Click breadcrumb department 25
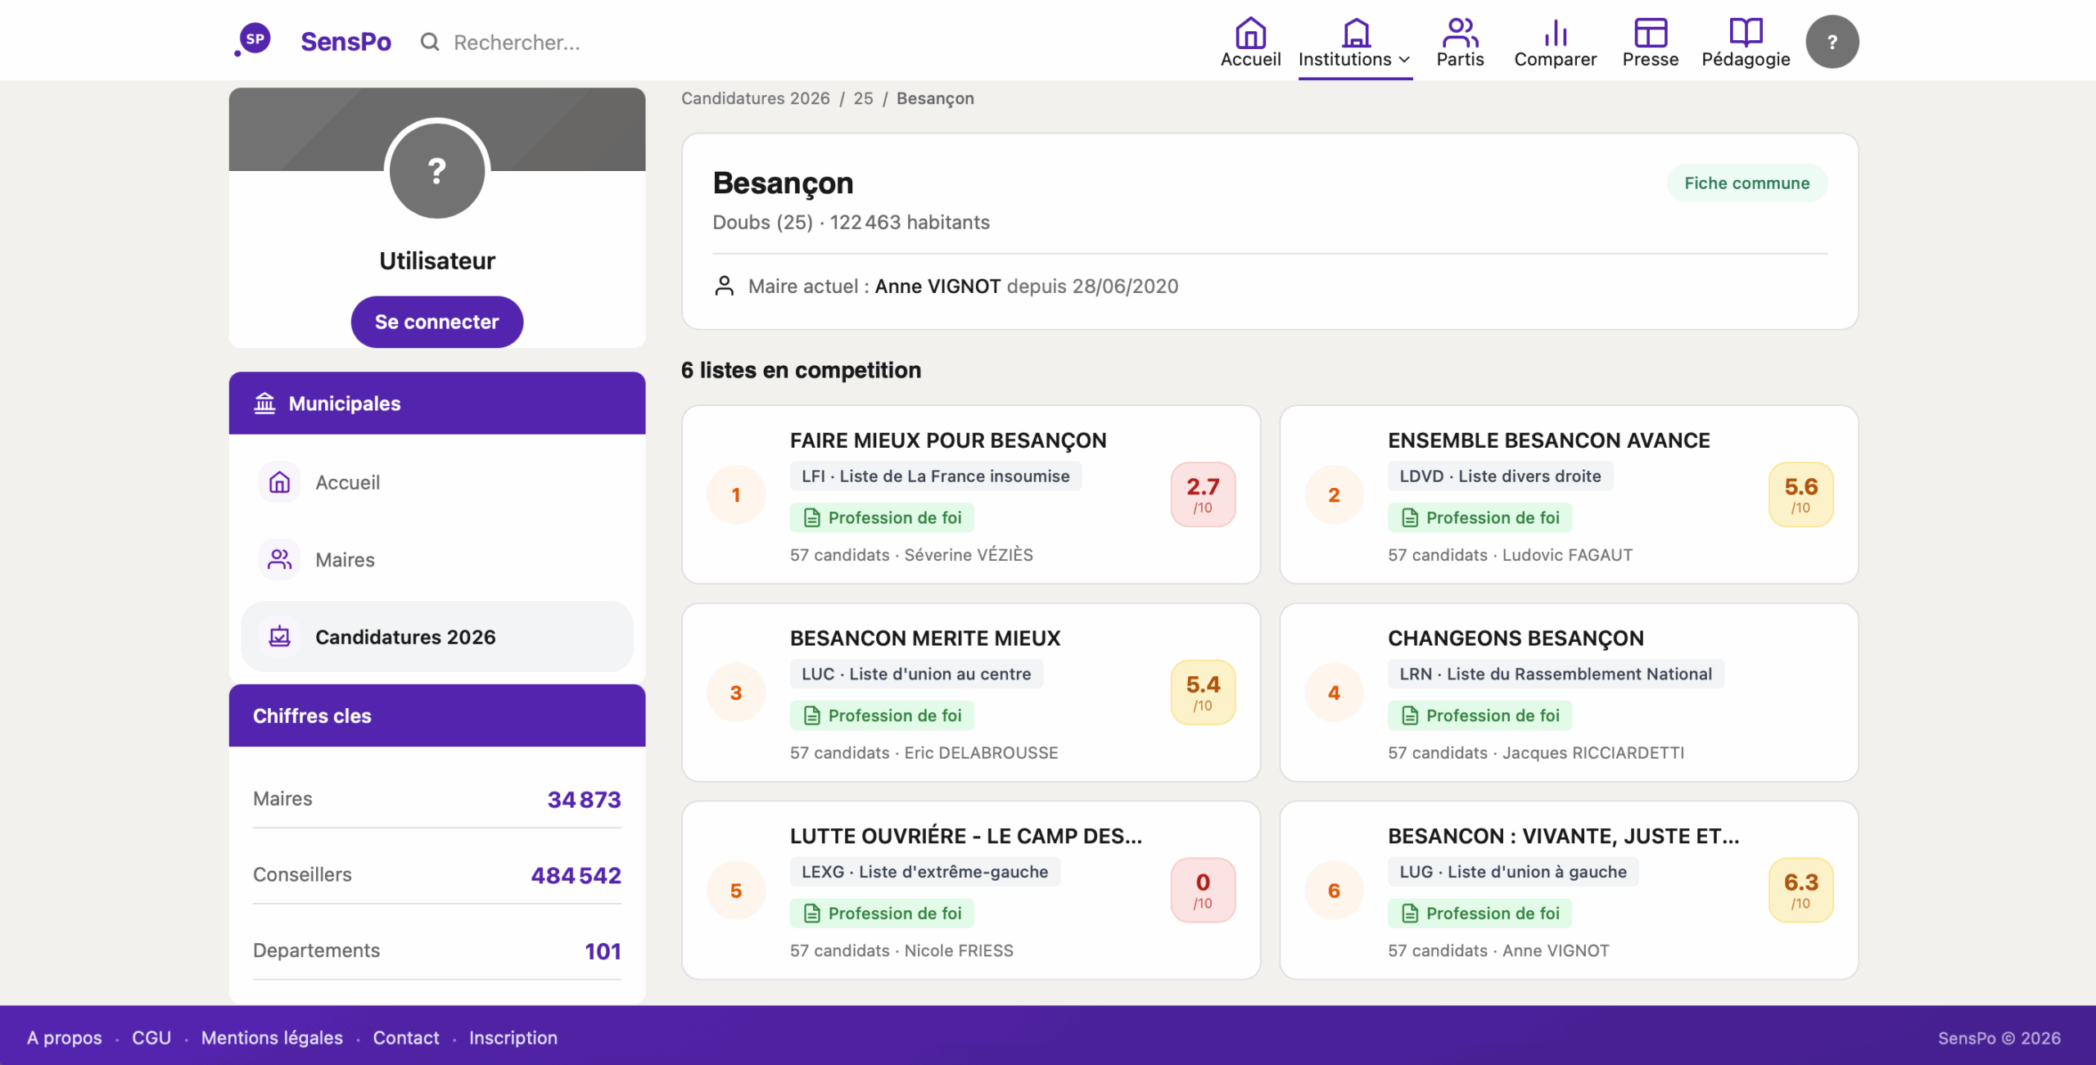 863,98
